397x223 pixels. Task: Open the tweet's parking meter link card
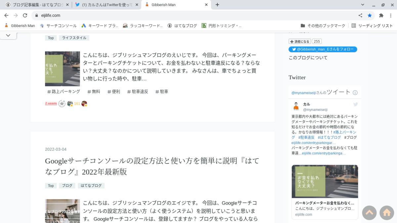point(325,192)
